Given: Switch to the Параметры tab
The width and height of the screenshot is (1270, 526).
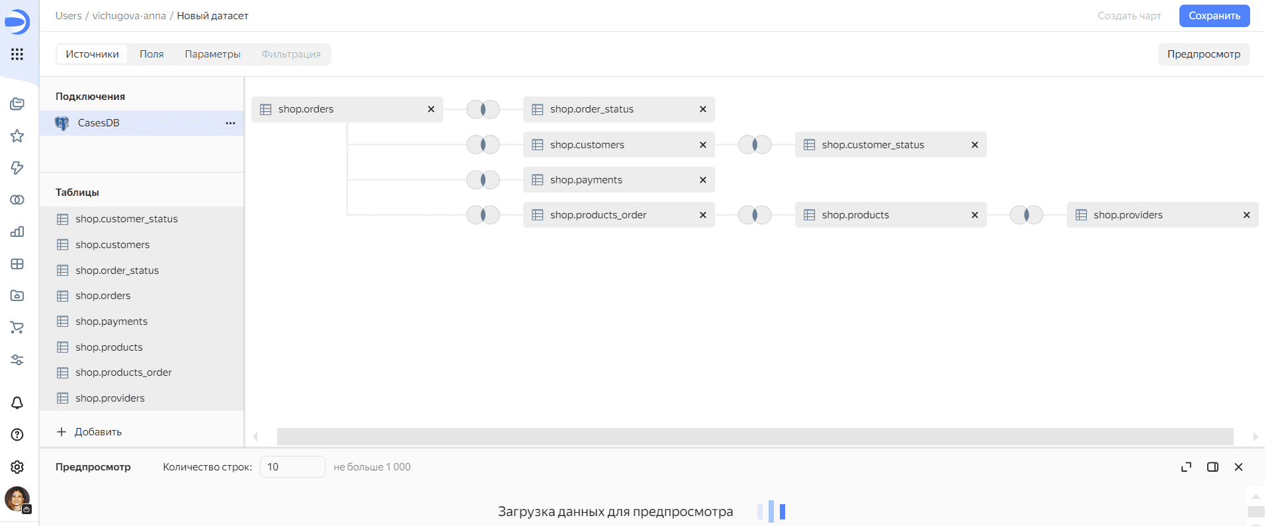Looking at the screenshot, I should click(x=212, y=54).
